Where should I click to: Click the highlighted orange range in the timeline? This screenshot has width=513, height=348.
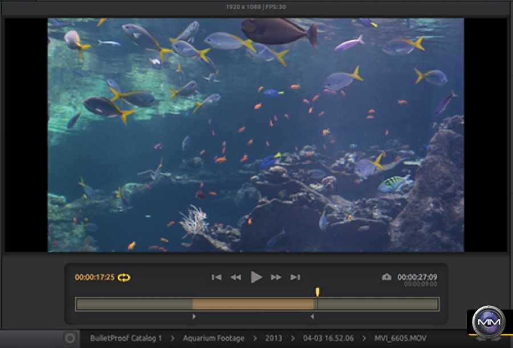pyautogui.click(x=253, y=304)
